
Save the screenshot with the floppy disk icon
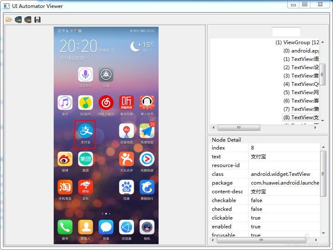tap(37, 20)
